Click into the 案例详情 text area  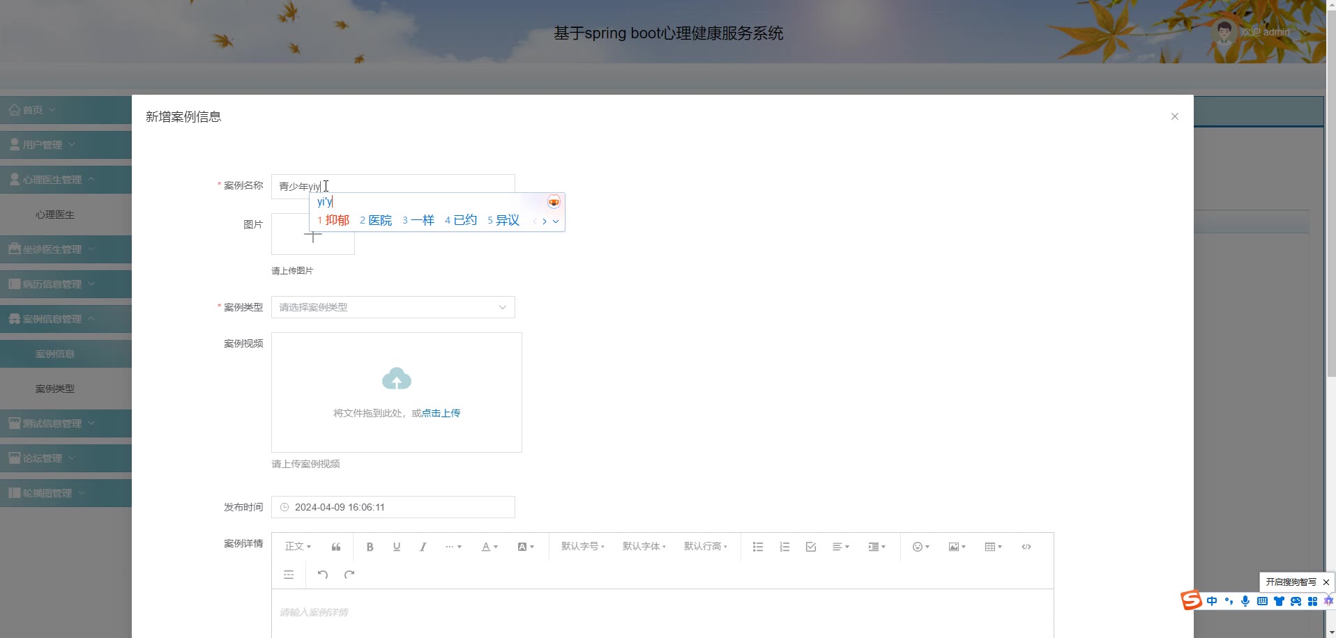click(662, 613)
